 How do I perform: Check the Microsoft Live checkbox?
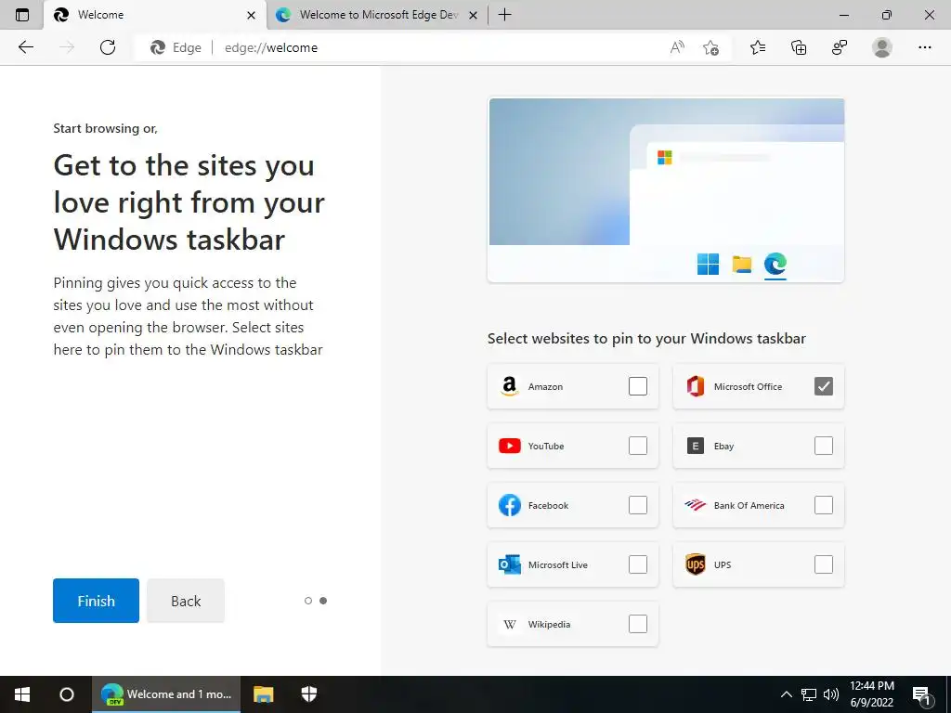point(638,564)
